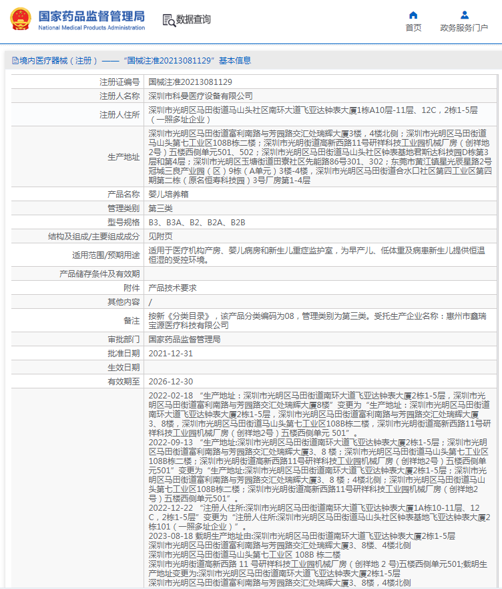Click the 审批部门 row label
Image resolution: width=502 pixels, height=589 pixels.
click(123, 340)
